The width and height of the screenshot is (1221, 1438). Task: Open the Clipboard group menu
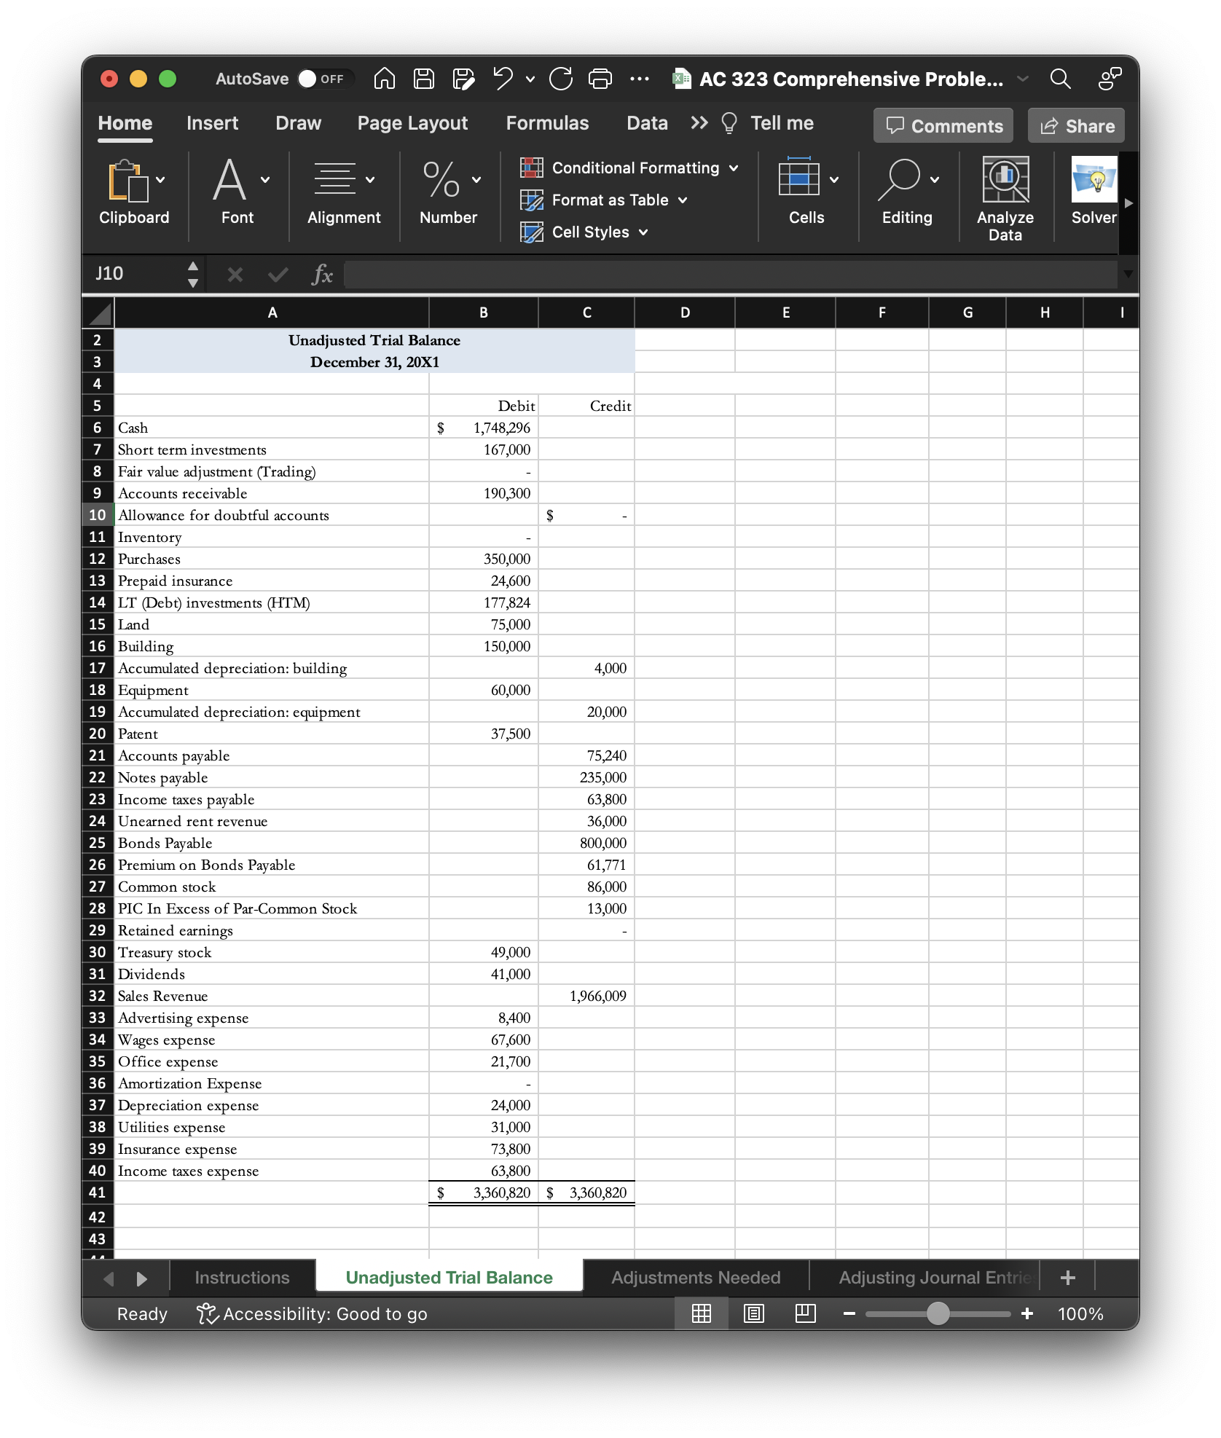click(134, 193)
